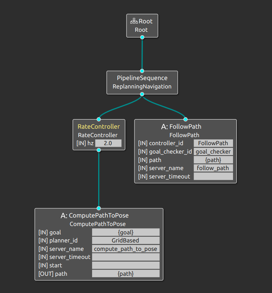This screenshot has width=272, height=293.
Task: Select the Root node label
Action: [x=141, y=30]
